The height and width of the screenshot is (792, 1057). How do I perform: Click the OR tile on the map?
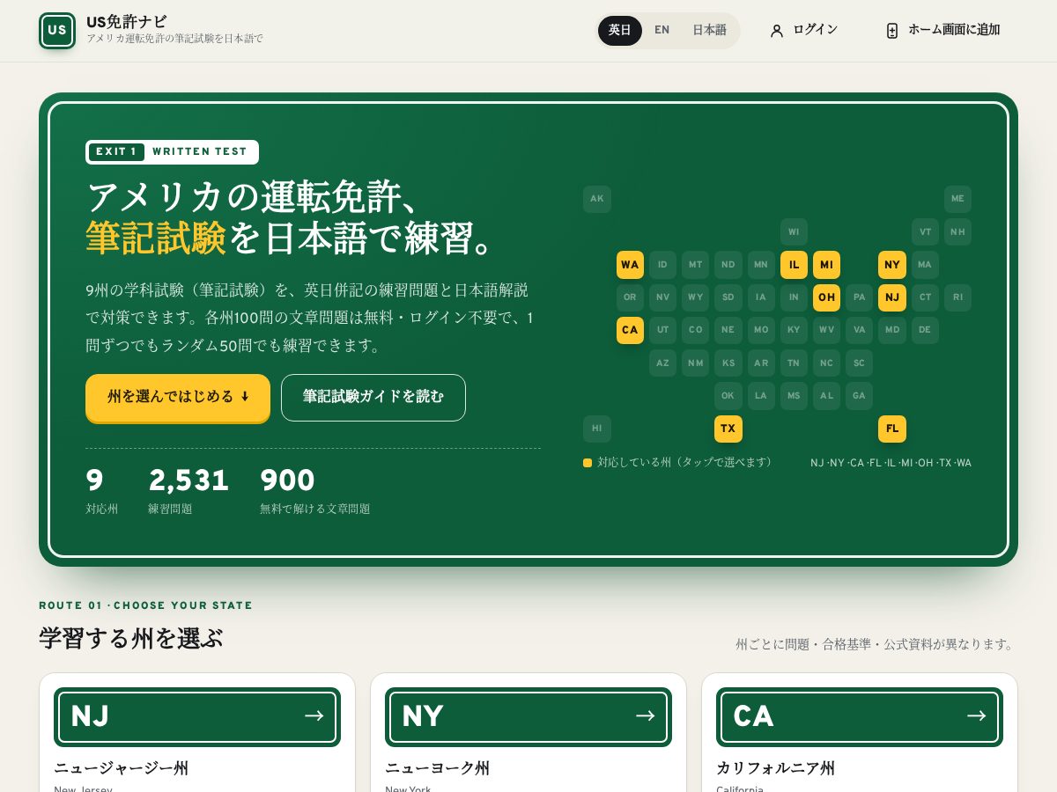(630, 297)
